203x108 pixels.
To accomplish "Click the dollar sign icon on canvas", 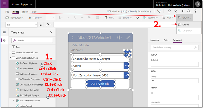I will tap(119, 37).
